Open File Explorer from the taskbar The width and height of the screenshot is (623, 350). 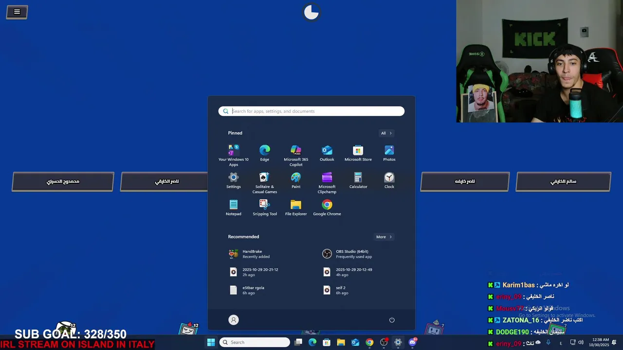coord(341,342)
